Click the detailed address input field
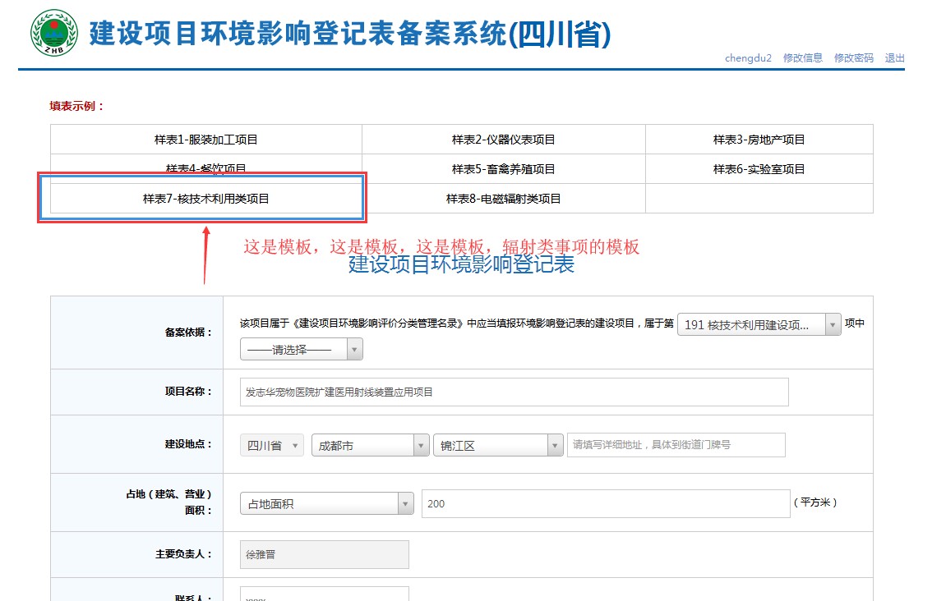The height and width of the screenshot is (601, 946). (676, 445)
